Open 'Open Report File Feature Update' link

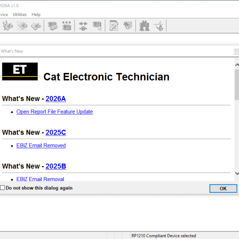coord(55,112)
